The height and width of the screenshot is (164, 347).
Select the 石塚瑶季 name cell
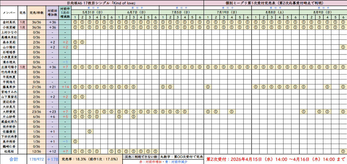(x=9, y=52)
